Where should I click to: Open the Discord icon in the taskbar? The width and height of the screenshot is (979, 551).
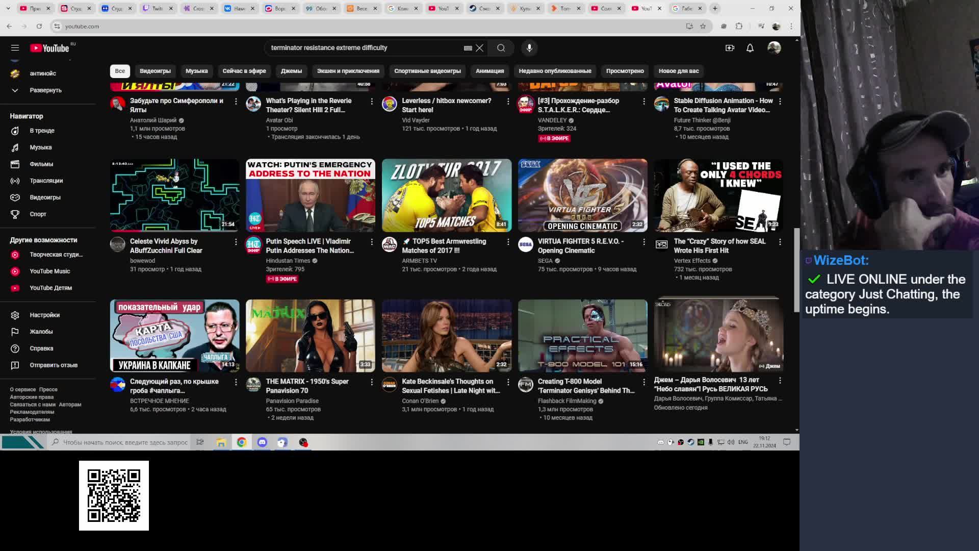tap(262, 442)
